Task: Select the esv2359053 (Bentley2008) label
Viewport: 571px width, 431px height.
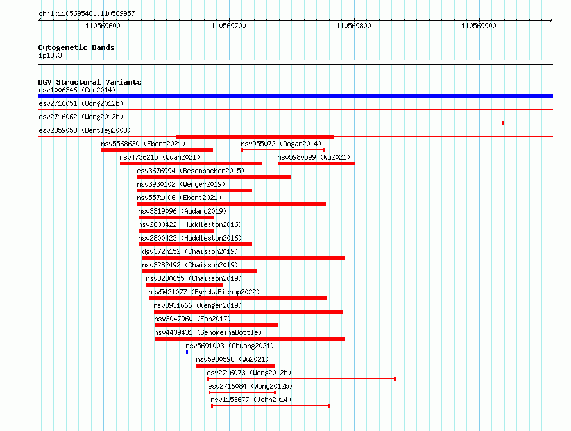Action: coord(85,130)
